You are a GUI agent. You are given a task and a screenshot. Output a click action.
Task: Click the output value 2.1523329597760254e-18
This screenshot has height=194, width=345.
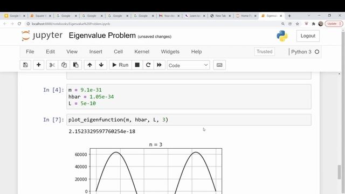coord(102,131)
